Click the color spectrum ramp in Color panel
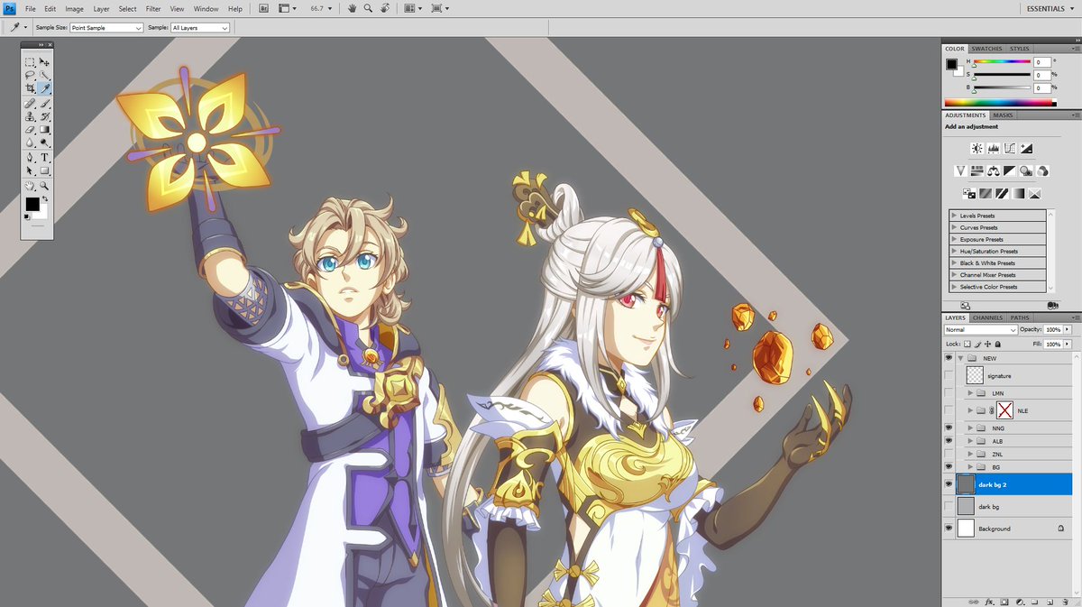 click(1000, 103)
